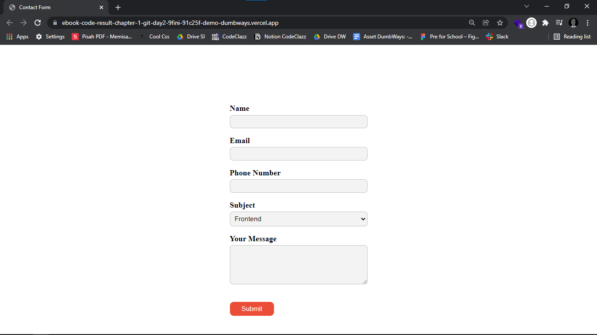Screen dimensions: 597x335
Task: Open the purple extension with badge 1
Action: point(518,23)
